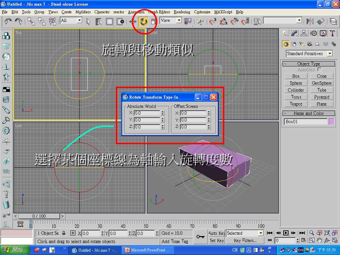Open the Select by Name list tool
340x255 pixels.
coord(99,22)
